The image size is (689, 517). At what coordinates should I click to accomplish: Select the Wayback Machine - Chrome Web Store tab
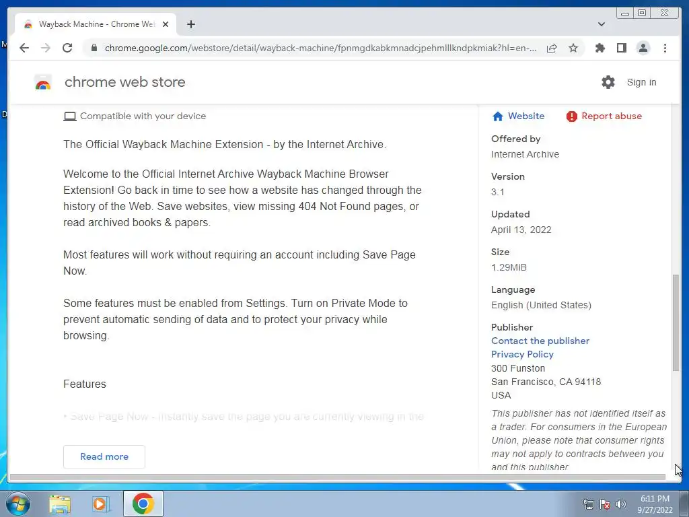coord(96,24)
